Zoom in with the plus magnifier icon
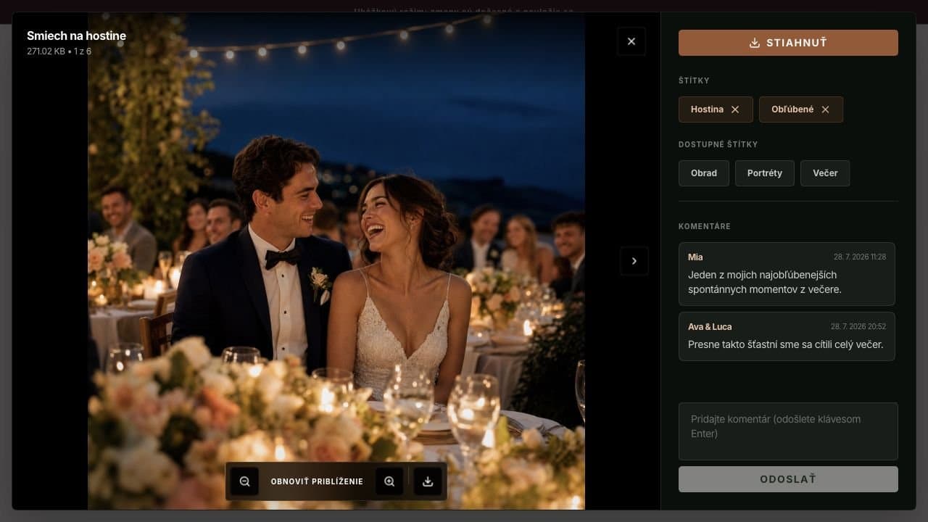This screenshot has height=522, width=928. pyautogui.click(x=389, y=481)
